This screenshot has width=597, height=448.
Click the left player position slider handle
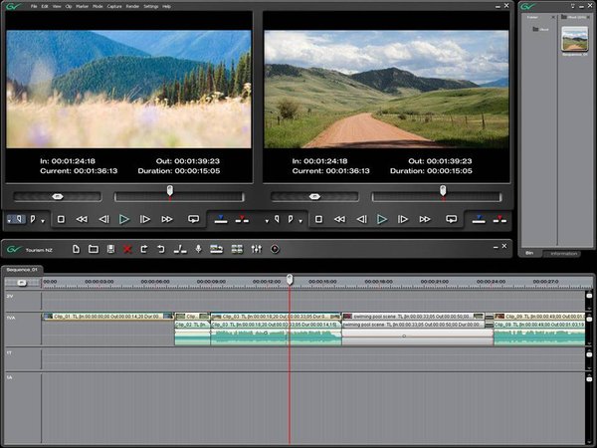170,189
